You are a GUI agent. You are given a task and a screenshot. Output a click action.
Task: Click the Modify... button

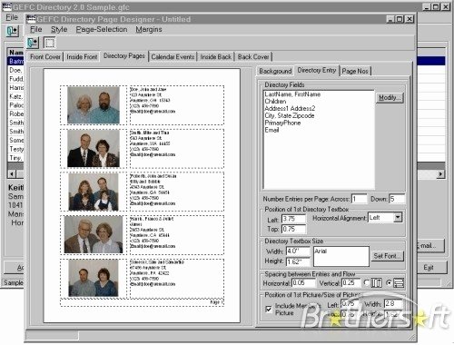[390, 97]
